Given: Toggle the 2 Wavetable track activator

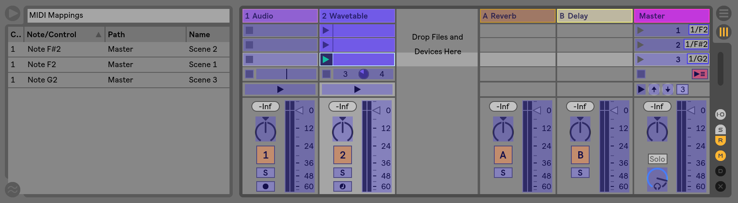Looking at the screenshot, I should click(x=342, y=155).
